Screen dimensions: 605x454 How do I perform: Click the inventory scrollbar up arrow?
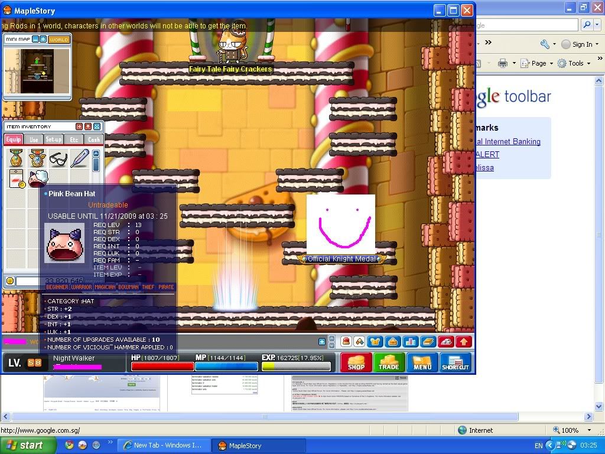96,153
